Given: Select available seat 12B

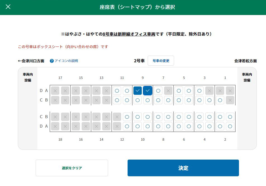Looking at the screenshot, I should click(x=127, y=117).
